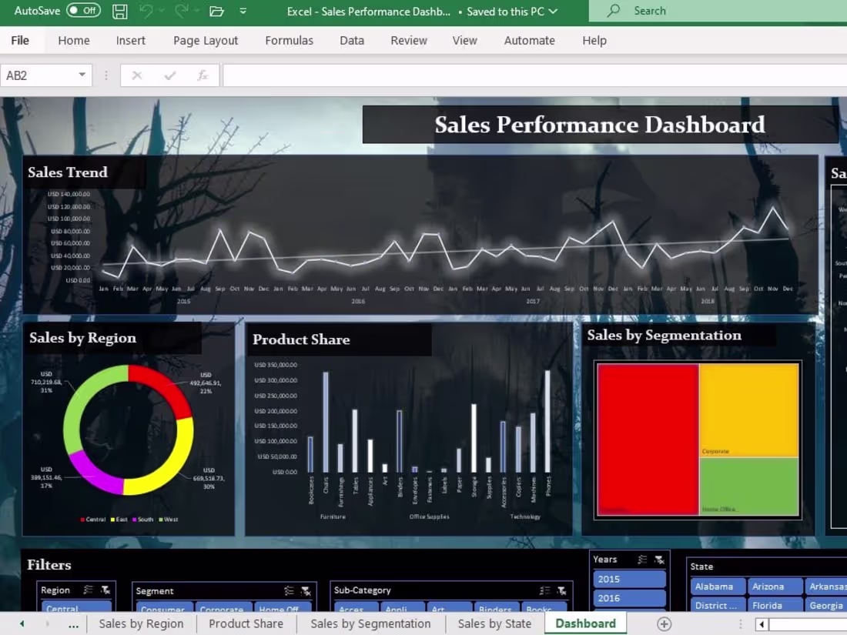Undo the last action

point(146,11)
